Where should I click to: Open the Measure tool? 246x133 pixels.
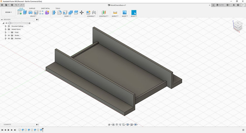pos(115,12)
